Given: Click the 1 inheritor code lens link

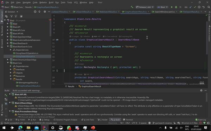Looking at the screenshot, I should coord(85,36).
